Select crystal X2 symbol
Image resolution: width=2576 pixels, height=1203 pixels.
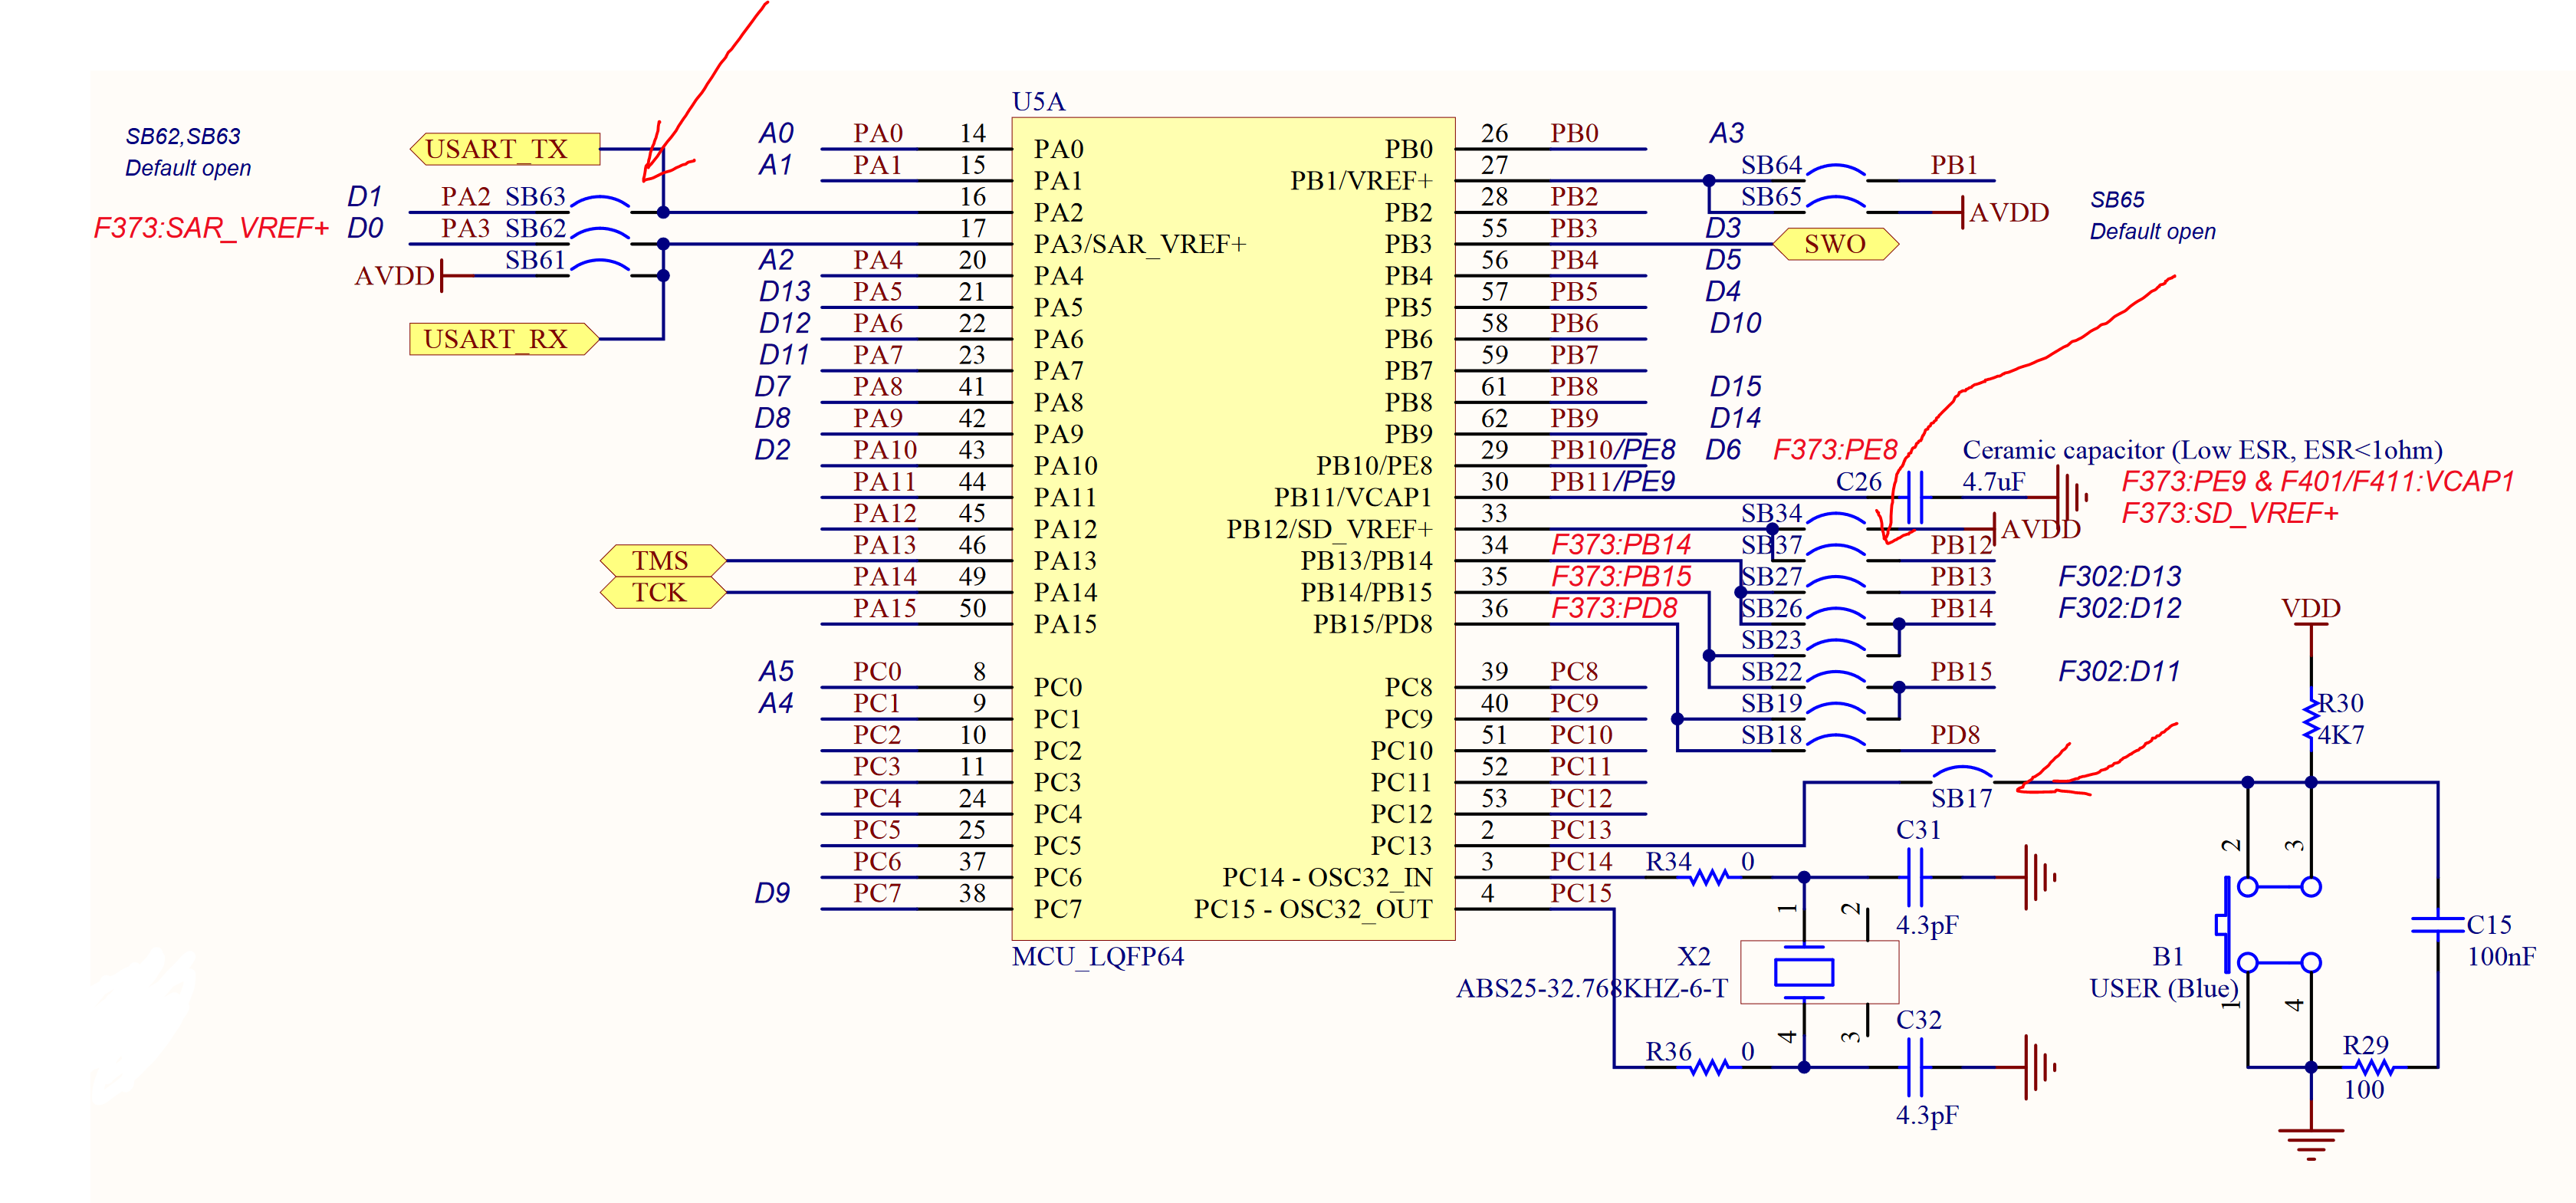coord(1820,972)
